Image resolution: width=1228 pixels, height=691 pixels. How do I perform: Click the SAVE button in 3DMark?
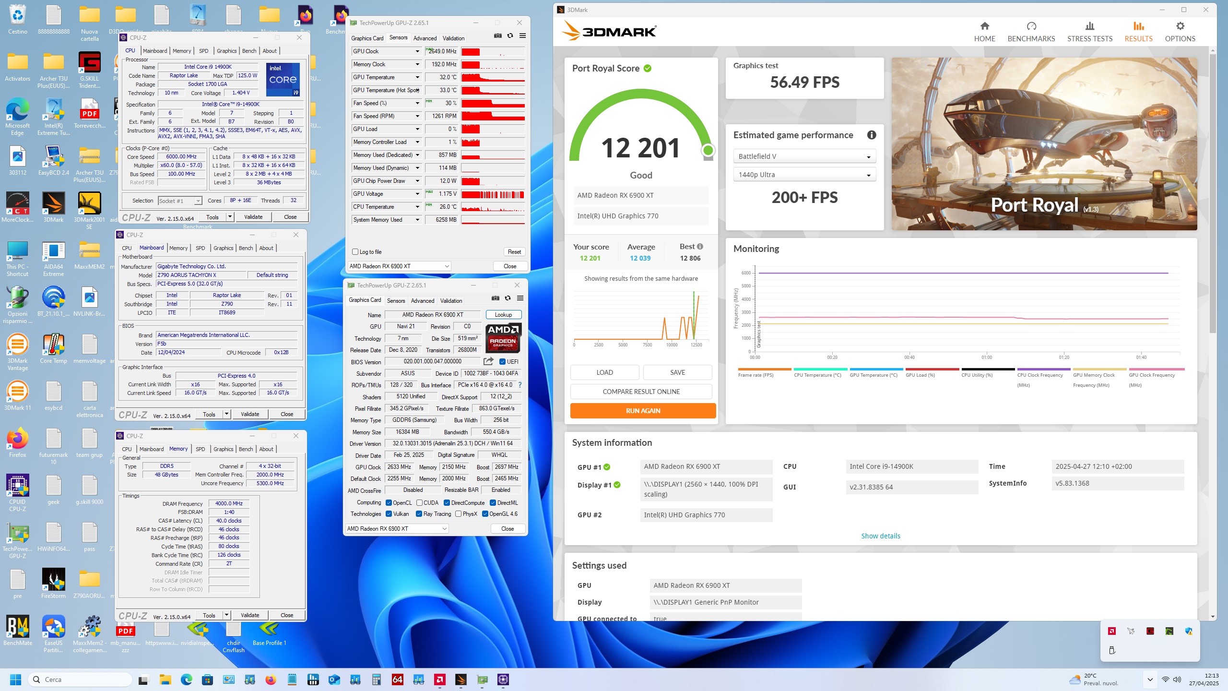point(677,372)
